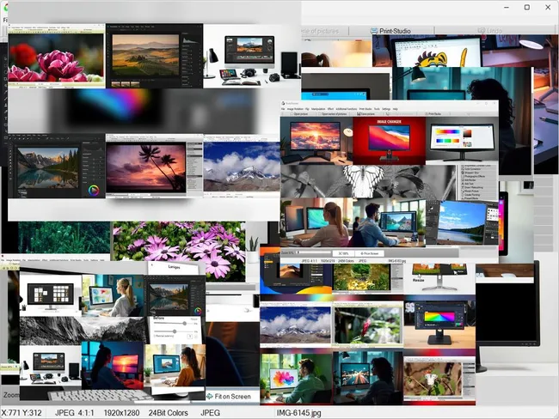Image resolution: width=559 pixels, height=419 pixels.
Task: Click the white butterfly on branch photo
Action: pyautogui.click(x=433, y=380)
